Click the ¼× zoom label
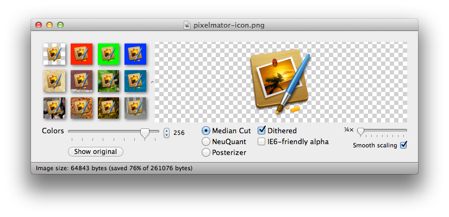 click(x=349, y=130)
